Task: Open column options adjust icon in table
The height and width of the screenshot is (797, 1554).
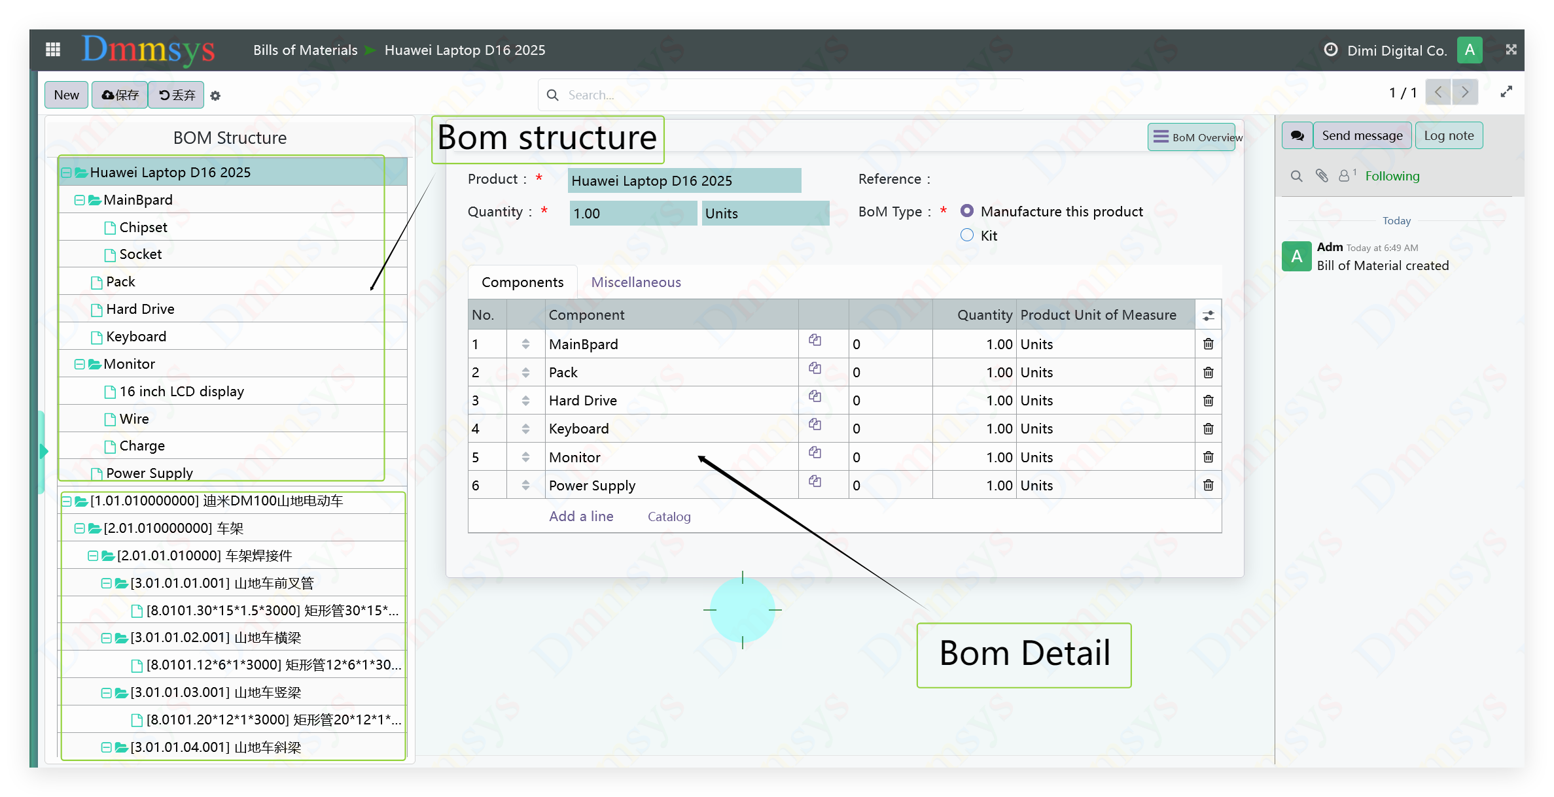Action: click(x=1209, y=316)
